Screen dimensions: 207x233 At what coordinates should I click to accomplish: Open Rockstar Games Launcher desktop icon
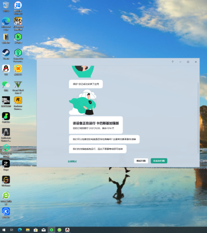click(18, 103)
